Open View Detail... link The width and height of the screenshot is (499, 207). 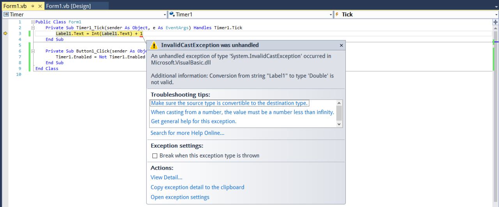click(166, 177)
